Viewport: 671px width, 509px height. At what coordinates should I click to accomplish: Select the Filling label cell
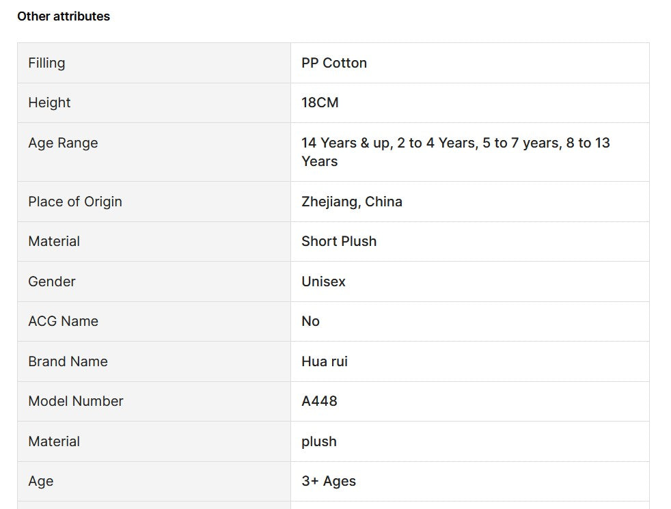[46, 63]
